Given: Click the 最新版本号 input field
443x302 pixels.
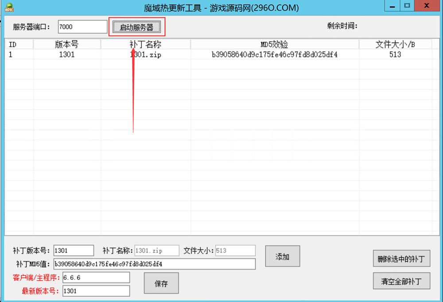Looking at the screenshot, I should coord(96,291).
